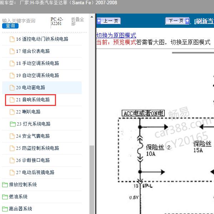
Task: Click the 保险丝 15A fuse label
Action: tap(202, 147)
